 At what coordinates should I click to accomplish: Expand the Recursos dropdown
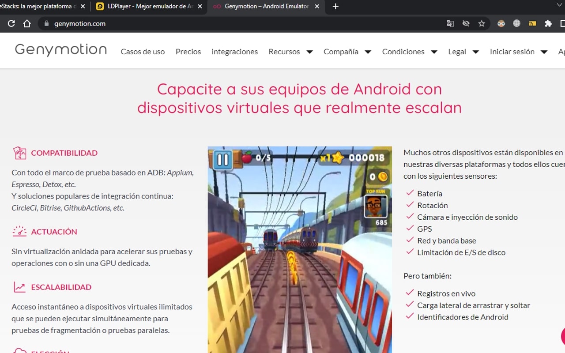point(290,52)
